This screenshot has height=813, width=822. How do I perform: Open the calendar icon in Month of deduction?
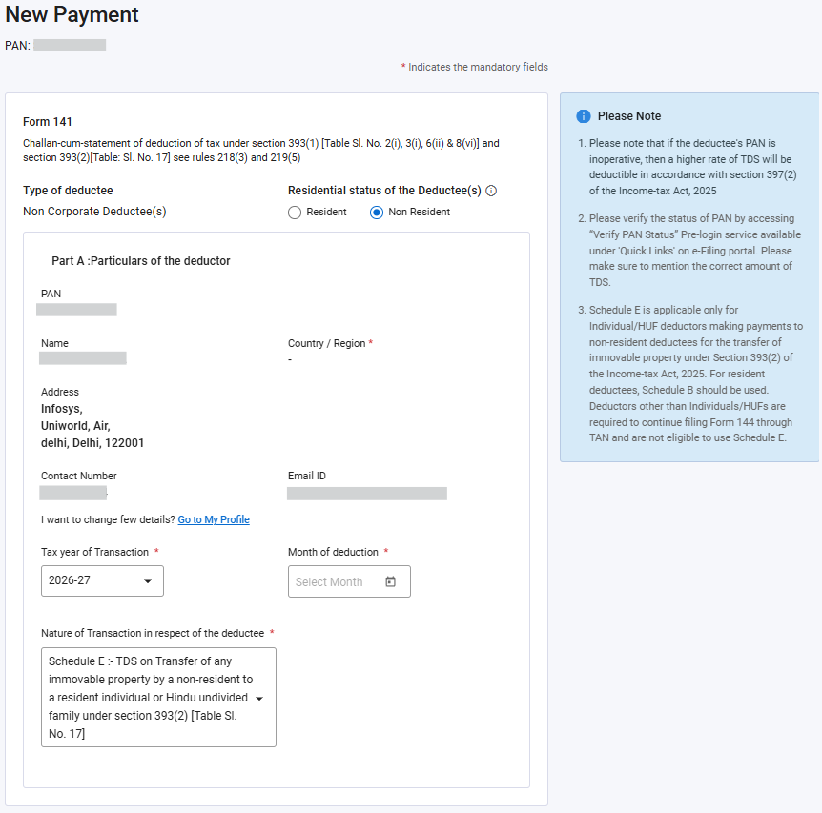click(391, 581)
